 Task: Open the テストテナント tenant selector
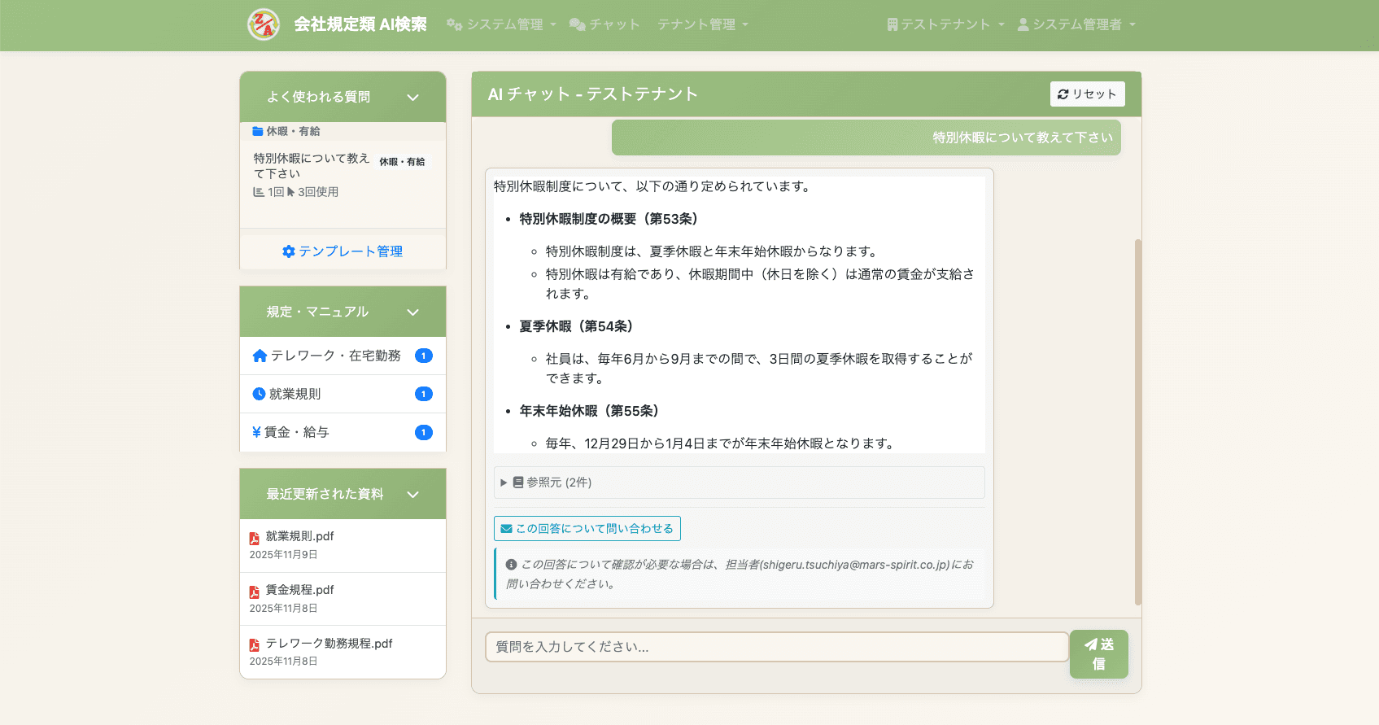pos(945,24)
